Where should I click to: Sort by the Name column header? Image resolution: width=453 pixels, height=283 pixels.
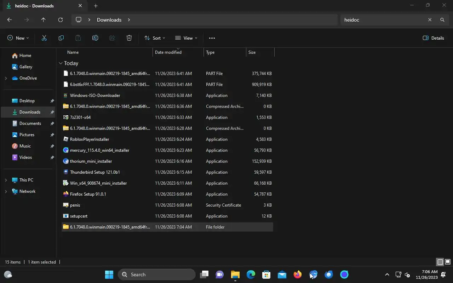point(107,52)
